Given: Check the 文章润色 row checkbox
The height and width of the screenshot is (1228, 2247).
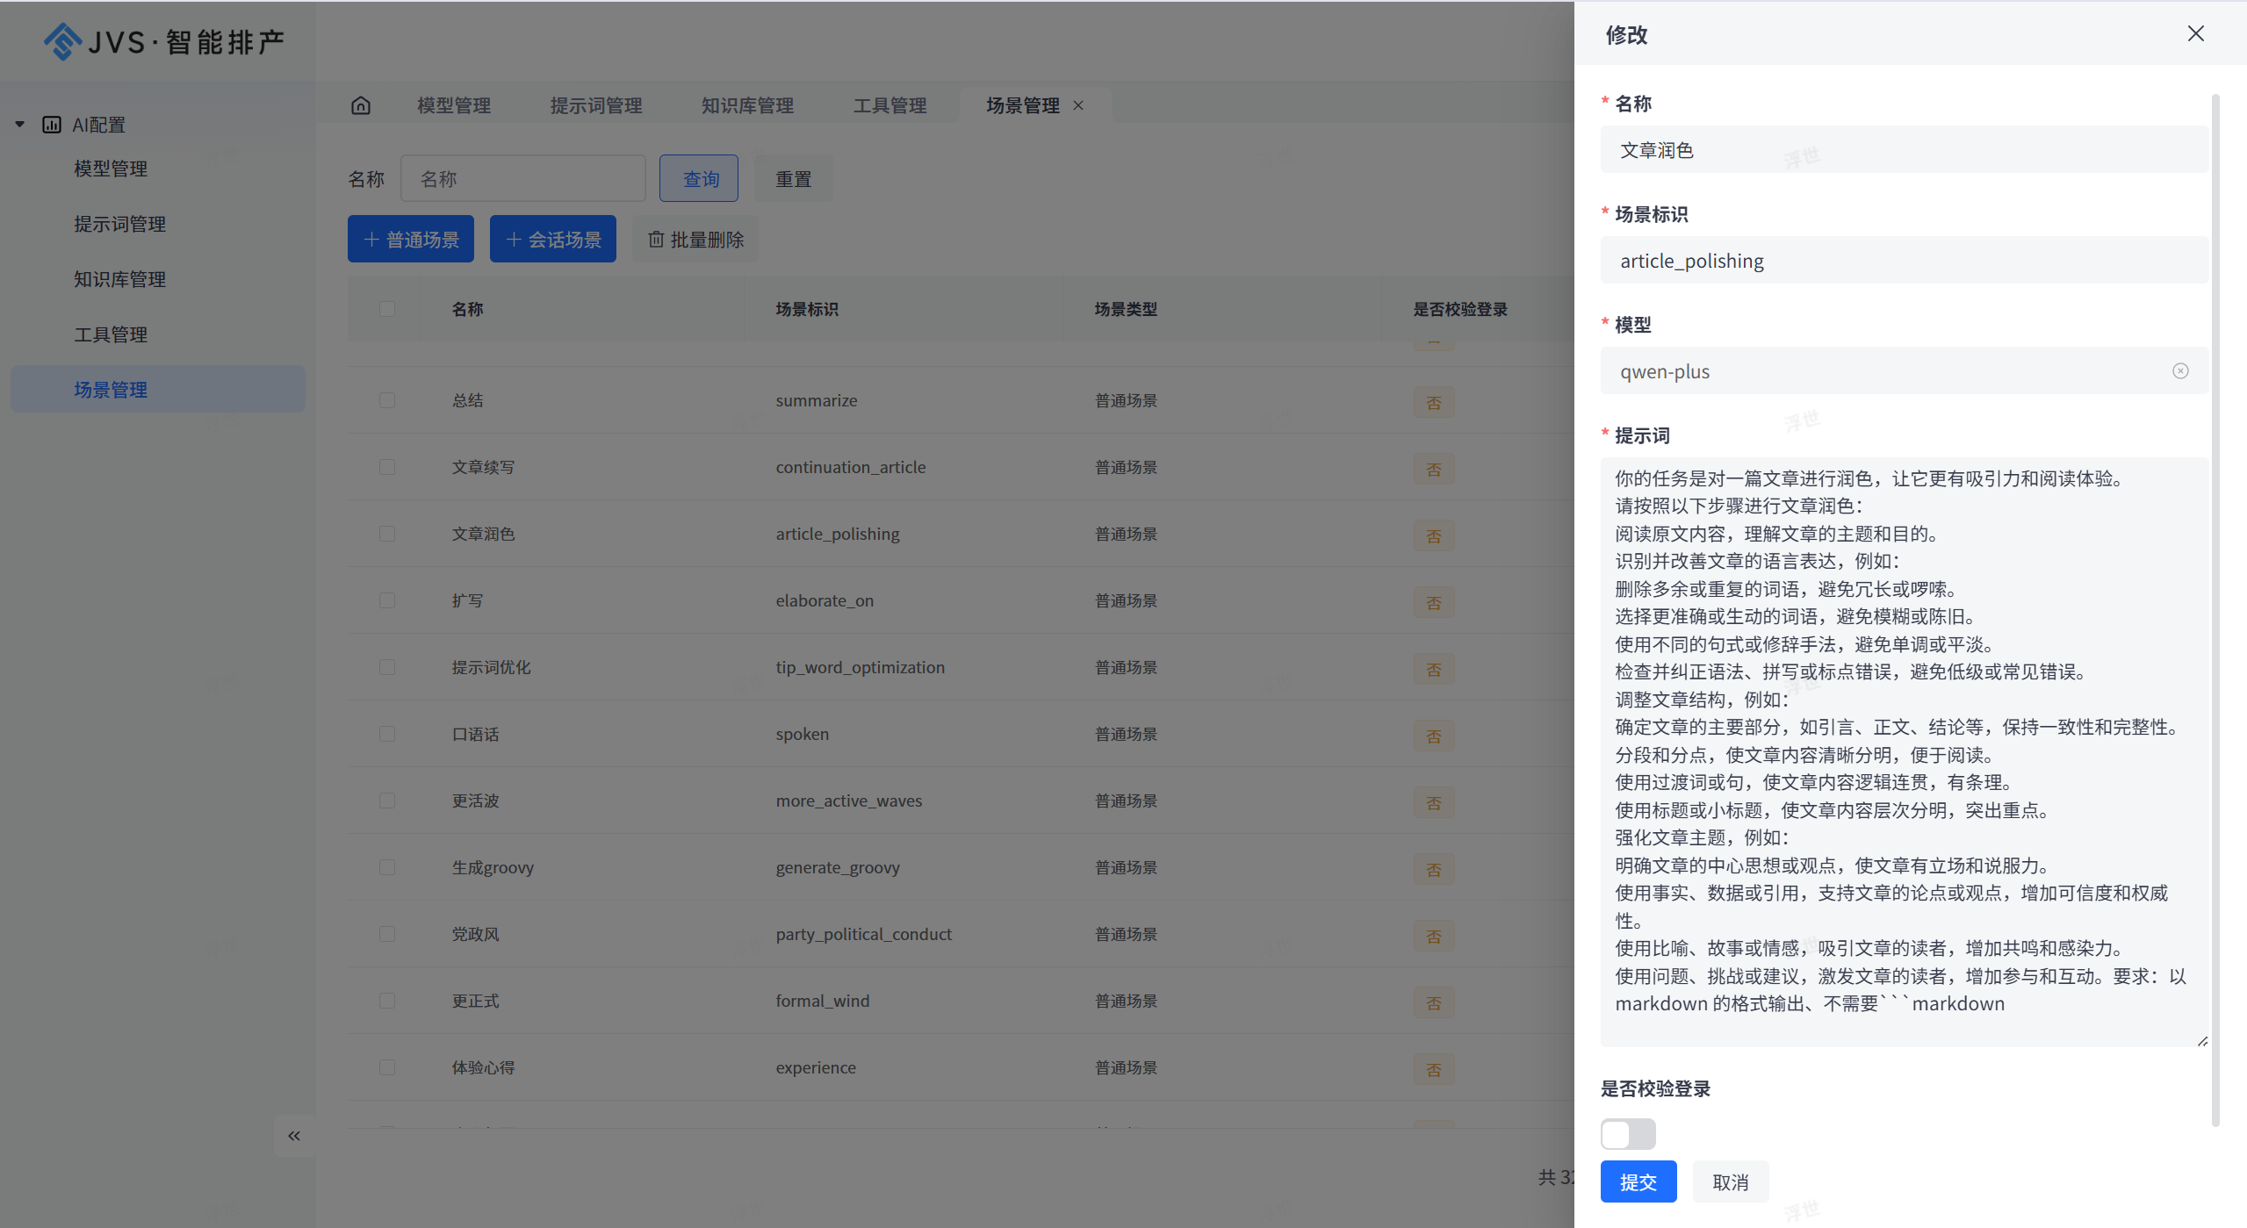Looking at the screenshot, I should [x=387, y=534].
